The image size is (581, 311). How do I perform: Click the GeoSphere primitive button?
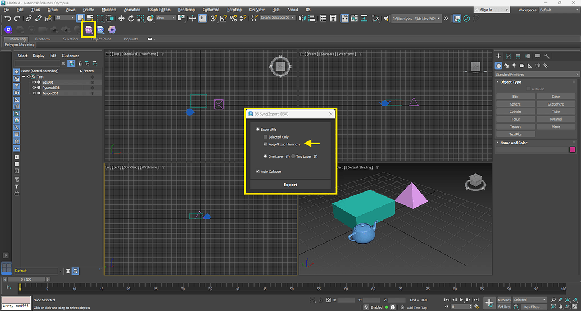pos(556,104)
